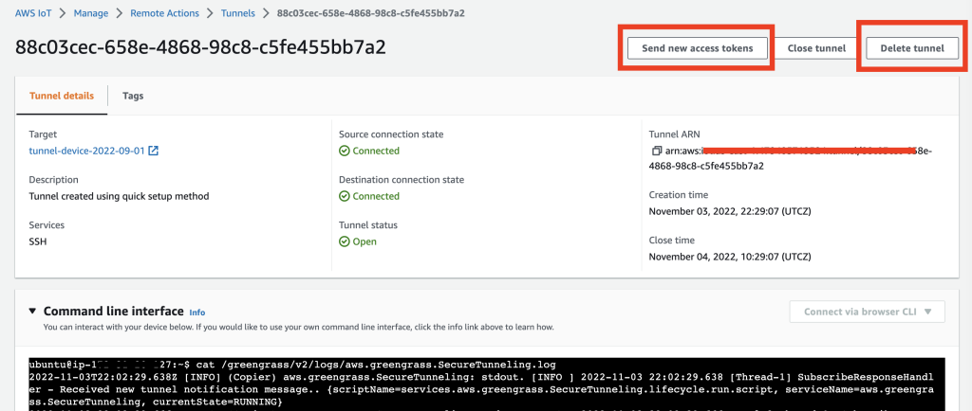Select the Tunnel details tab
The height and width of the screenshot is (411, 972).
[62, 96]
